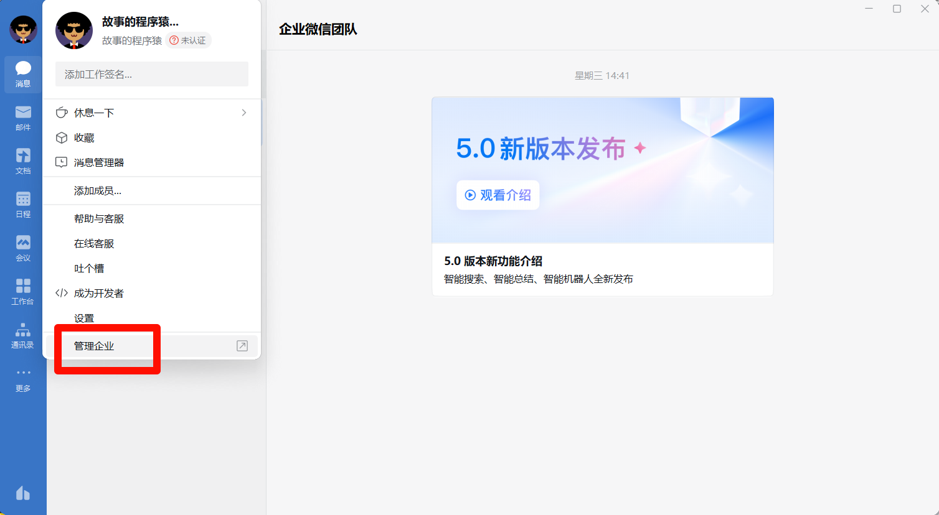Open the Documents (文档) sidebar icon
Screen dimensions: 939x515
click(x=23, y=161)
